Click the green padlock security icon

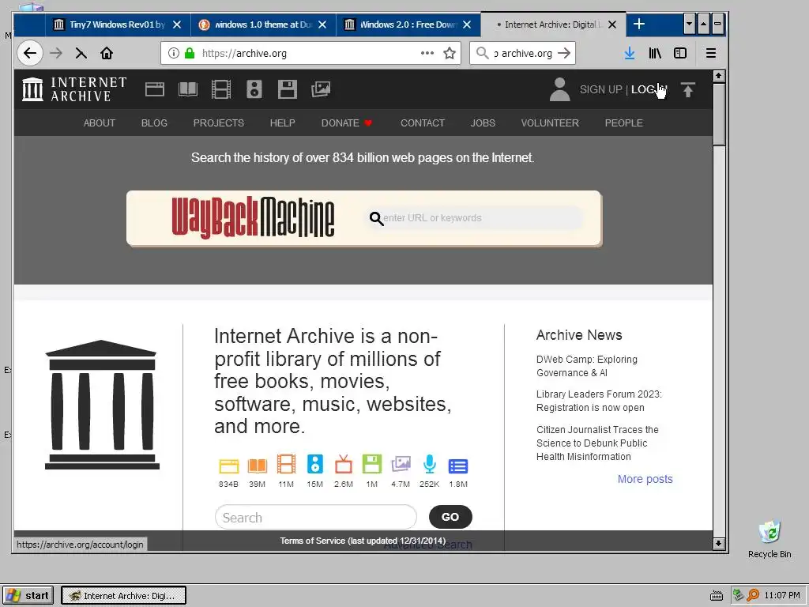[x=190, y=53]
